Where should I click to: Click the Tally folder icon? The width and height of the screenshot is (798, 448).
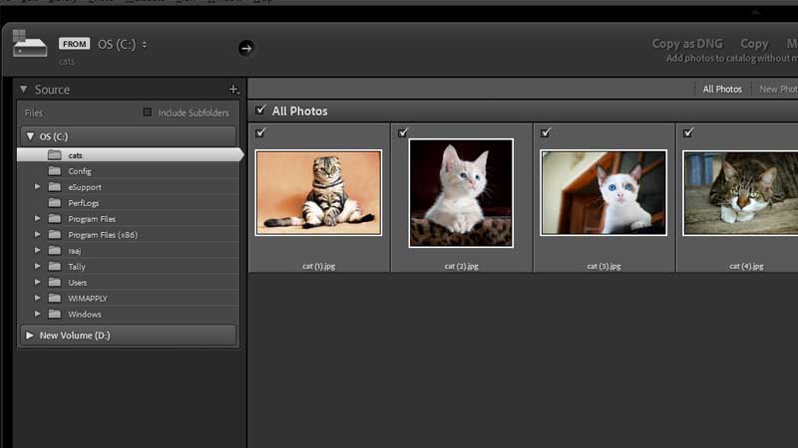(x=55, y=266)
